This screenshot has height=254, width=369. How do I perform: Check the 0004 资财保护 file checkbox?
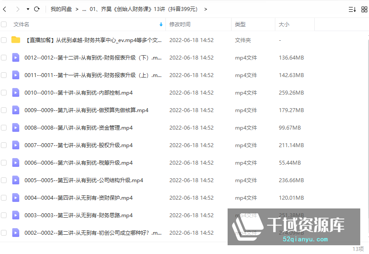tap(4, 198)
